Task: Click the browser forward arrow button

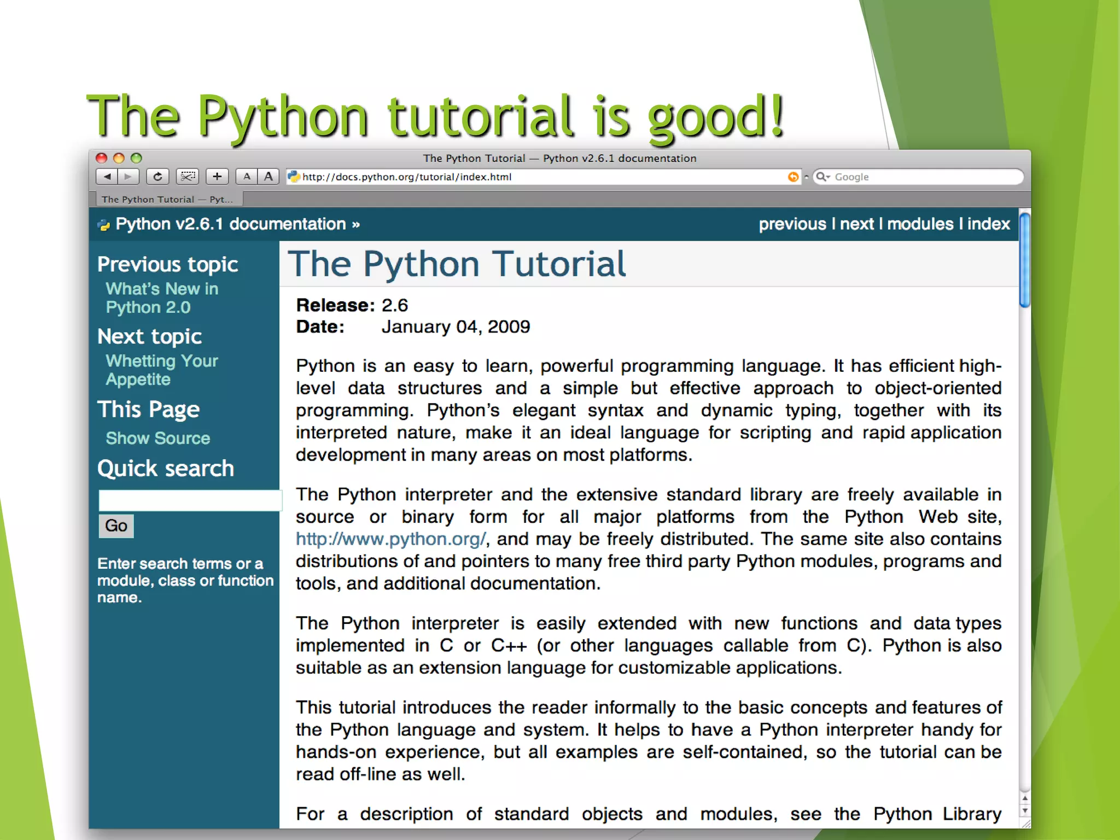Action: click(128, 177)
